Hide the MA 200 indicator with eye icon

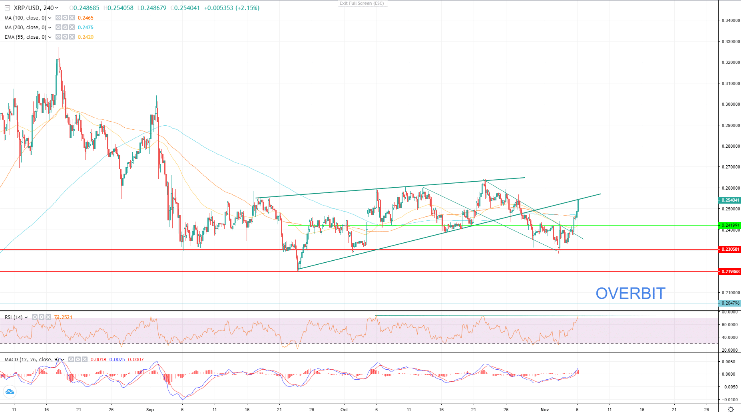58,27
